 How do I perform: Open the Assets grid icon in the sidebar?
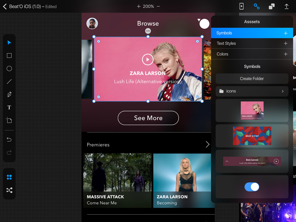tap(9, 177)
